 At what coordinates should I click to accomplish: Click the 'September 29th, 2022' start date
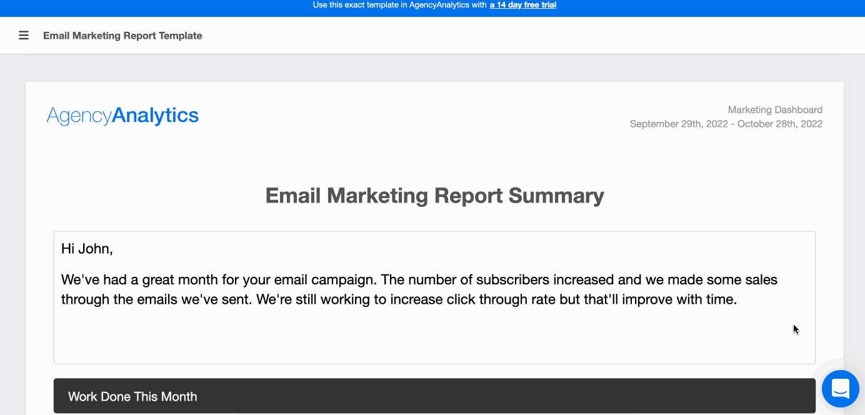click(679, 124)
